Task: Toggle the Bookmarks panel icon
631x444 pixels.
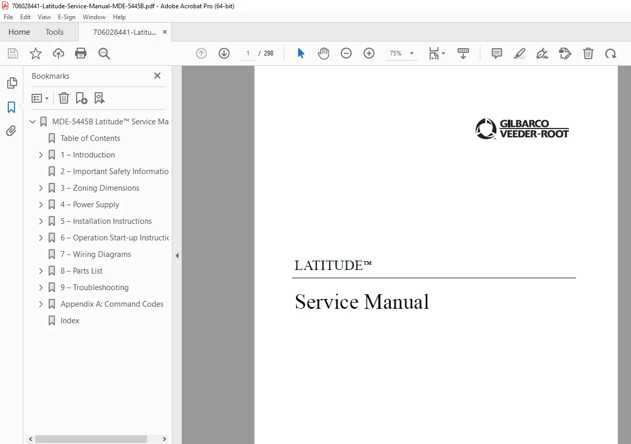Action: coord(11,107)
